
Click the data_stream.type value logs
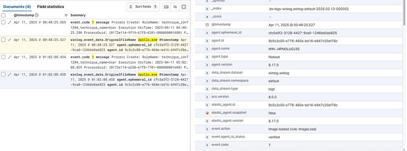(271, 89)
